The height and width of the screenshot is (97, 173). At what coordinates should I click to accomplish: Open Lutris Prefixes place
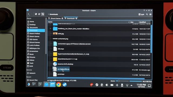[x=34, y=45]
